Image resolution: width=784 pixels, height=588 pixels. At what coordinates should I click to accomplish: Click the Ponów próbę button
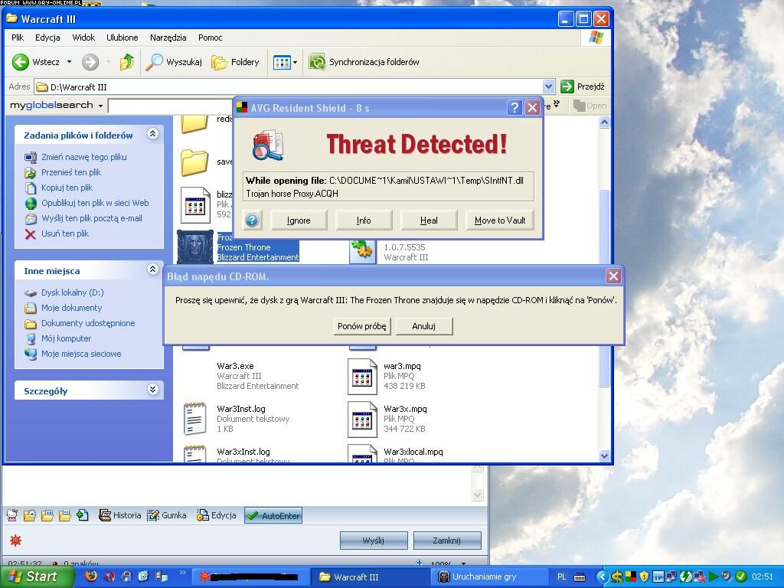362,326
